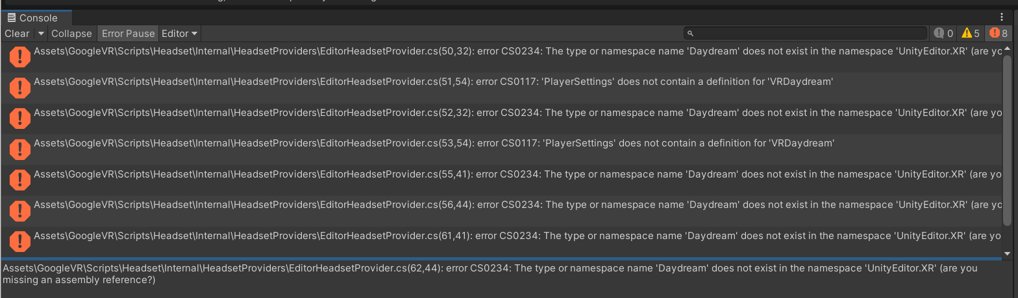The width and height of the screenshot is (1018, 298).
Task: Click the magnifier icon in the console search box
Action: pyautogui.click(x=691, y=33)
